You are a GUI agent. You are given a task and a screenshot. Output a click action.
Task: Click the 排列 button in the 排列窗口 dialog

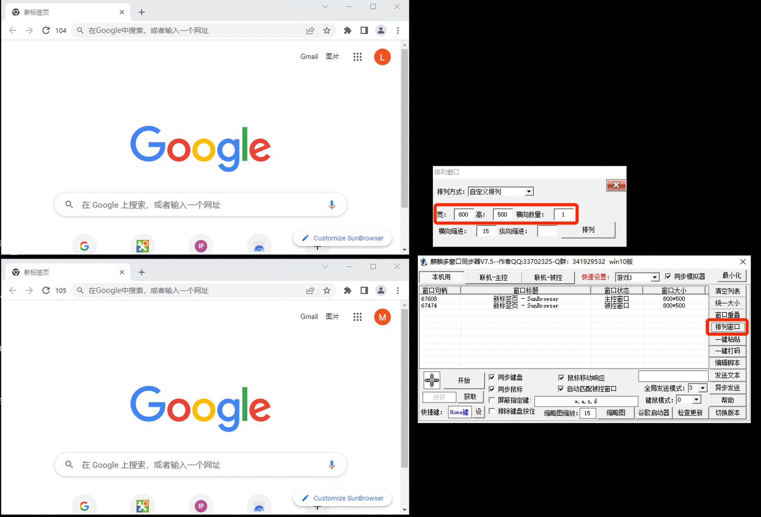tap(588, 230)
